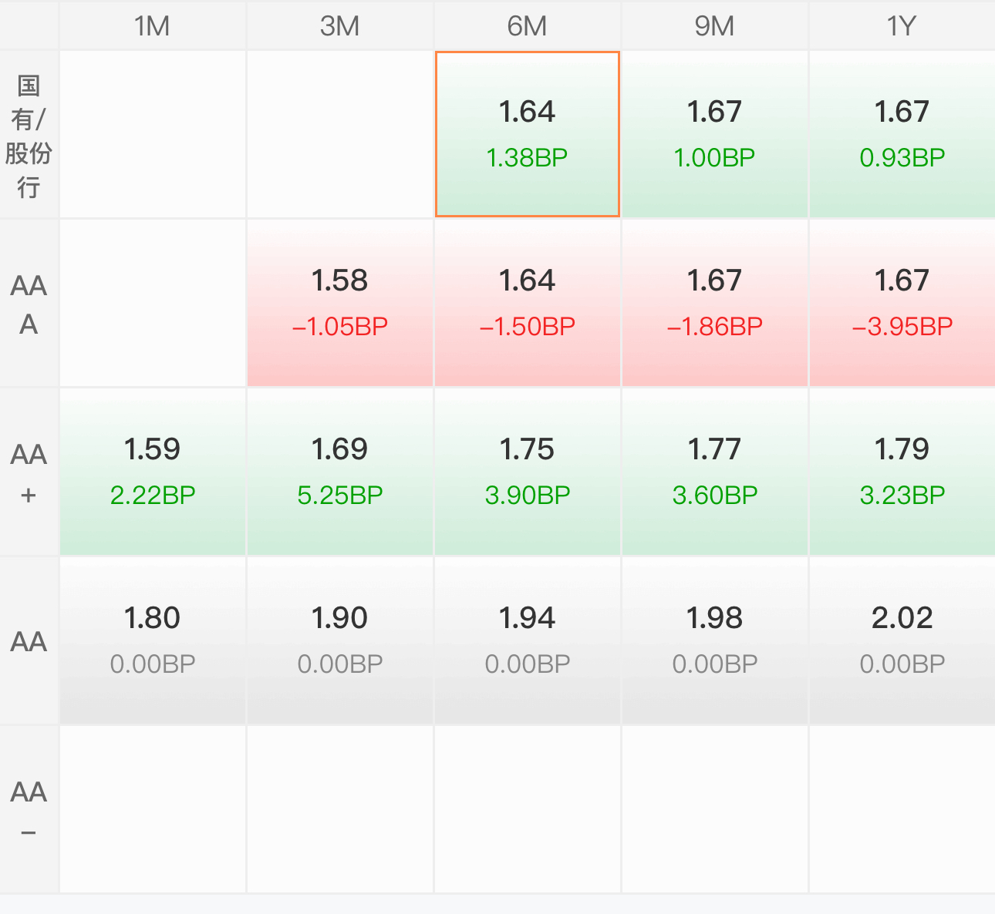Select the AA+ 3M cell with 5.25BP
This screenshot has height=914, width=995.
340,472
